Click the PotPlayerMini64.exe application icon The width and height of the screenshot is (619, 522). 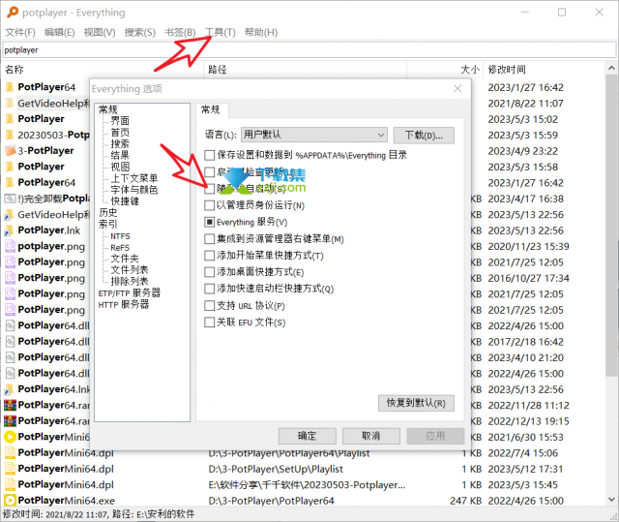[x=10, y=501]
